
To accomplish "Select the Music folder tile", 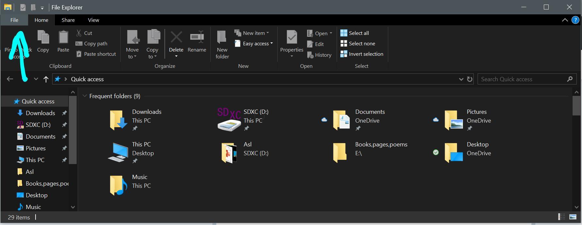I will (130, 185).
